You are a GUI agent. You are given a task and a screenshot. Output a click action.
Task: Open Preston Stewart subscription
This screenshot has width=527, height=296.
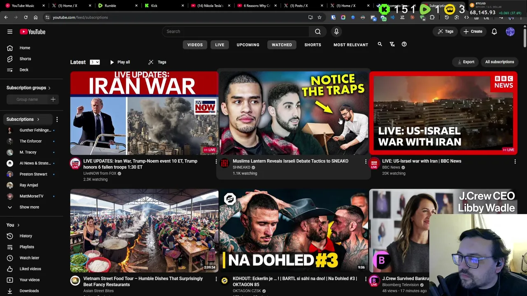(33, 174)
